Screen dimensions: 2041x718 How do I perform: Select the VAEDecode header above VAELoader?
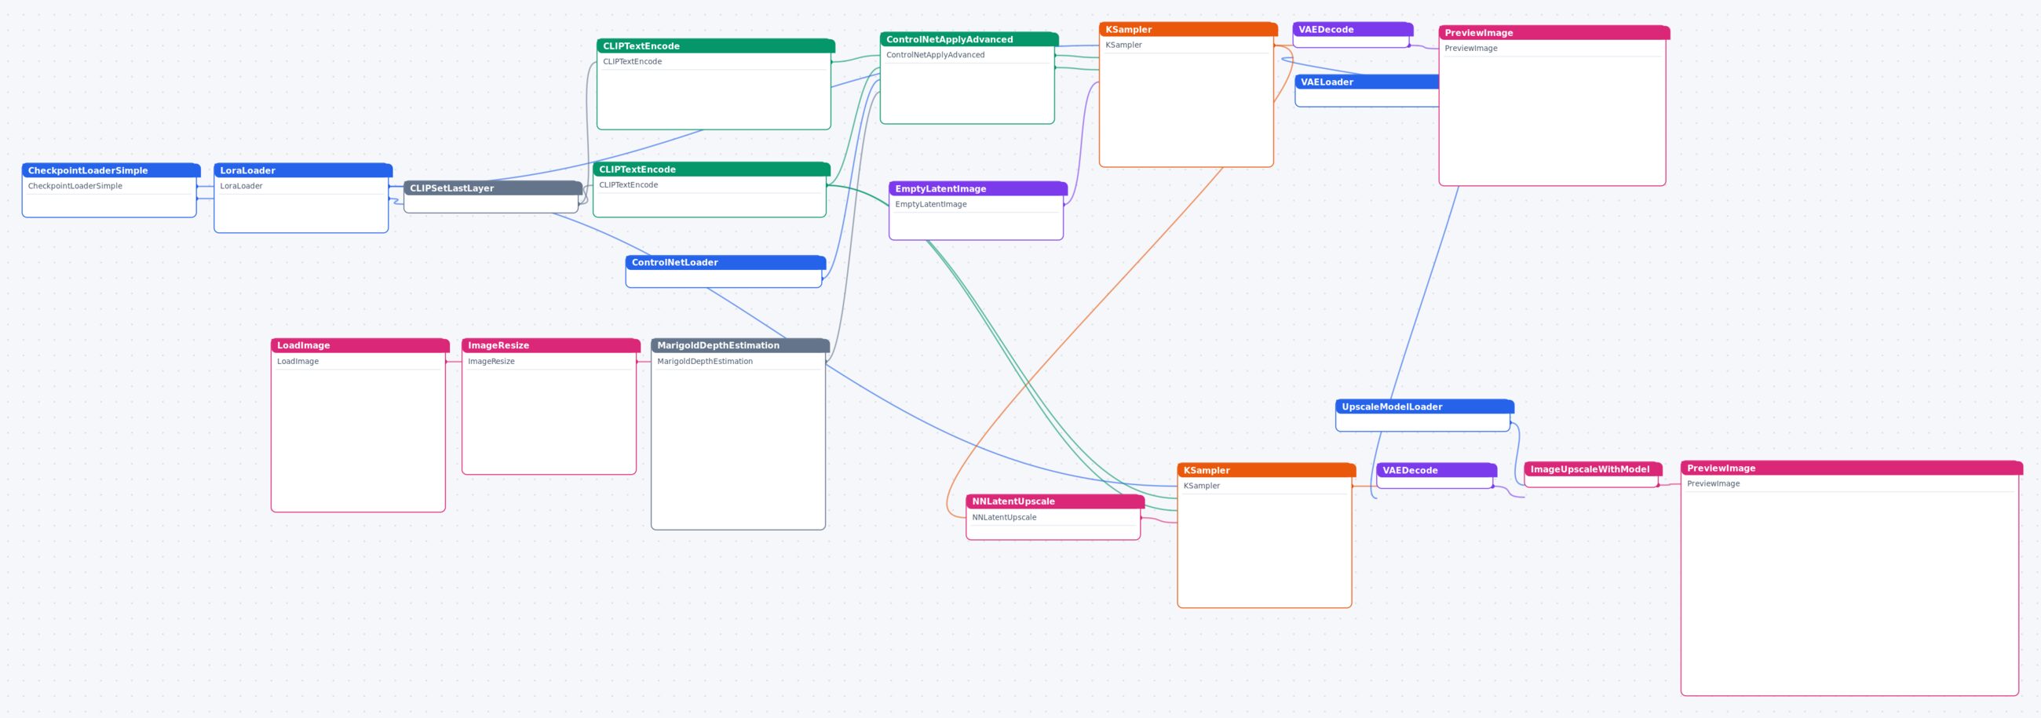(1353, 29)
